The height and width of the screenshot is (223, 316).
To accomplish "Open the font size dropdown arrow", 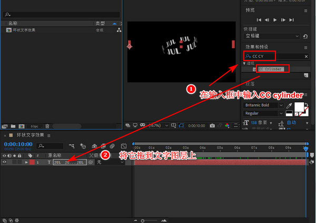I will pos(271,123).
